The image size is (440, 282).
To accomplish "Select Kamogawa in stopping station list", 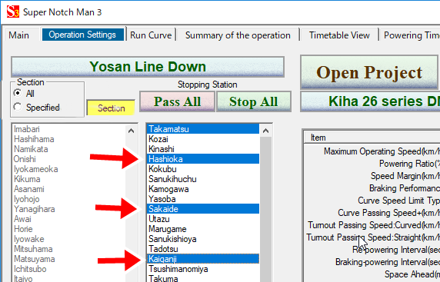I will (203, 189).
